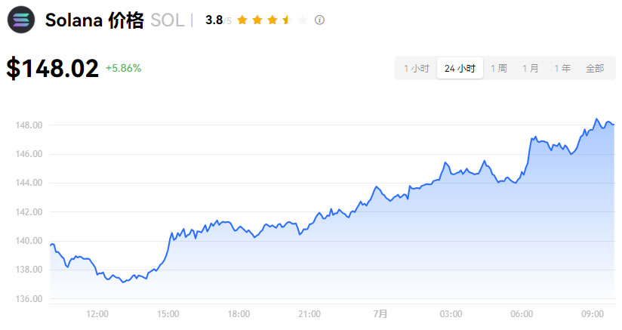This screenshot has height=330, width=622.
Task: Click the Solana 价格 title text
Action: 94,20
